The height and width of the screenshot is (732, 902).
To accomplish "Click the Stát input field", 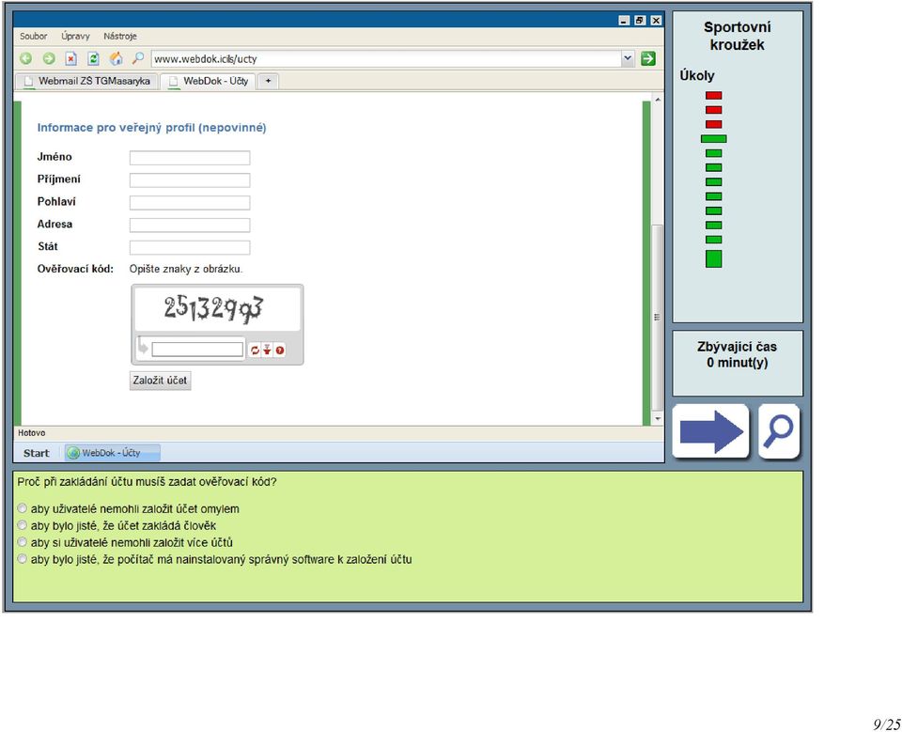I will 190,247.
